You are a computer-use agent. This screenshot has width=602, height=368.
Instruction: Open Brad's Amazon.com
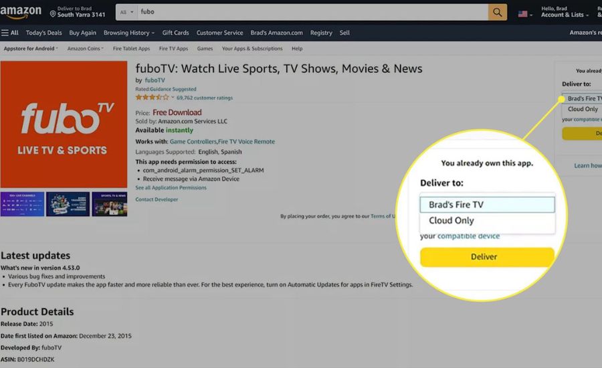(x=276, y=33)
